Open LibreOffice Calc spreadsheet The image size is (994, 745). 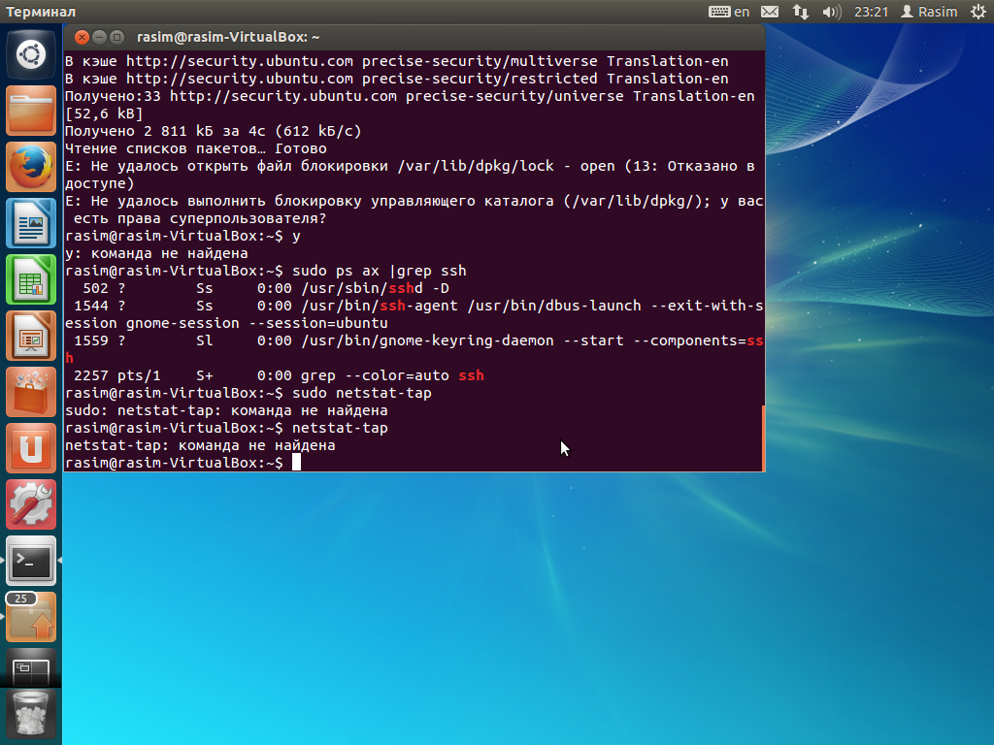point(31,280)
